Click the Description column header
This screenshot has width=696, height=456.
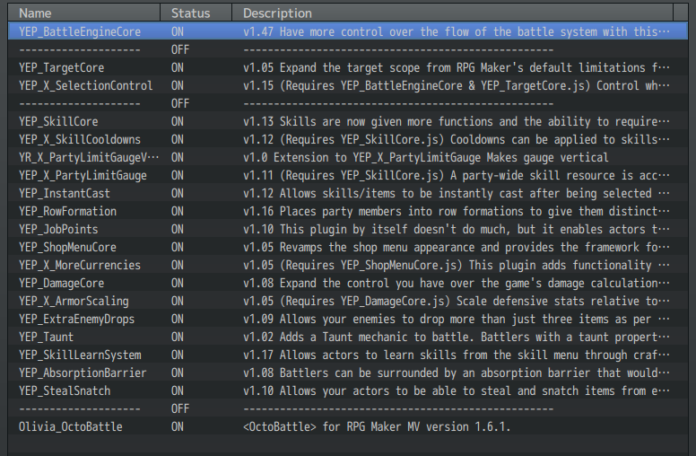pos(452,13)
